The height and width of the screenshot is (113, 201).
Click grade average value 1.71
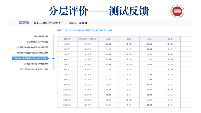[x=88, y=75]
